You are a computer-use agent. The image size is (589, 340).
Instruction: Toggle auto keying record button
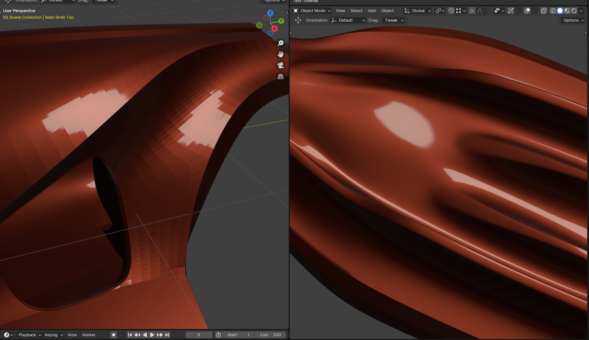coord(114,335)
